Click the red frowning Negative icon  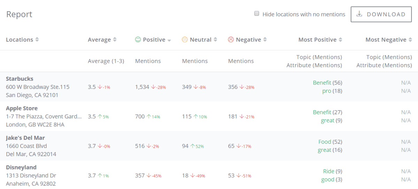231,40
